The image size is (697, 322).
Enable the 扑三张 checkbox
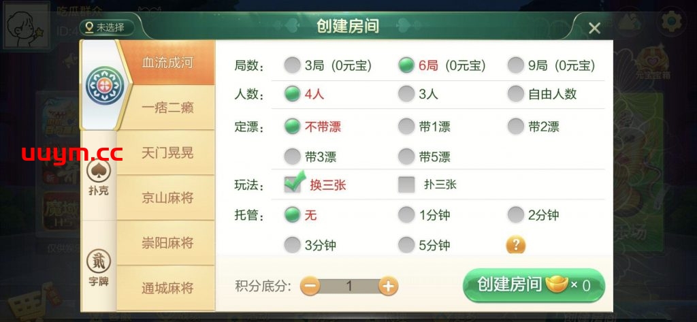[406, 184]
